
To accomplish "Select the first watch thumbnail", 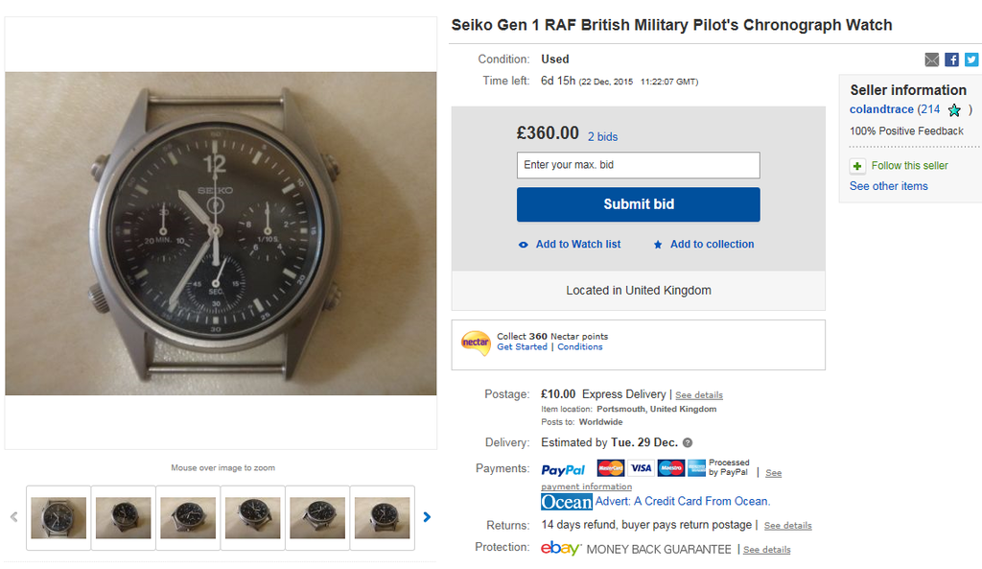I will point(58,518).
